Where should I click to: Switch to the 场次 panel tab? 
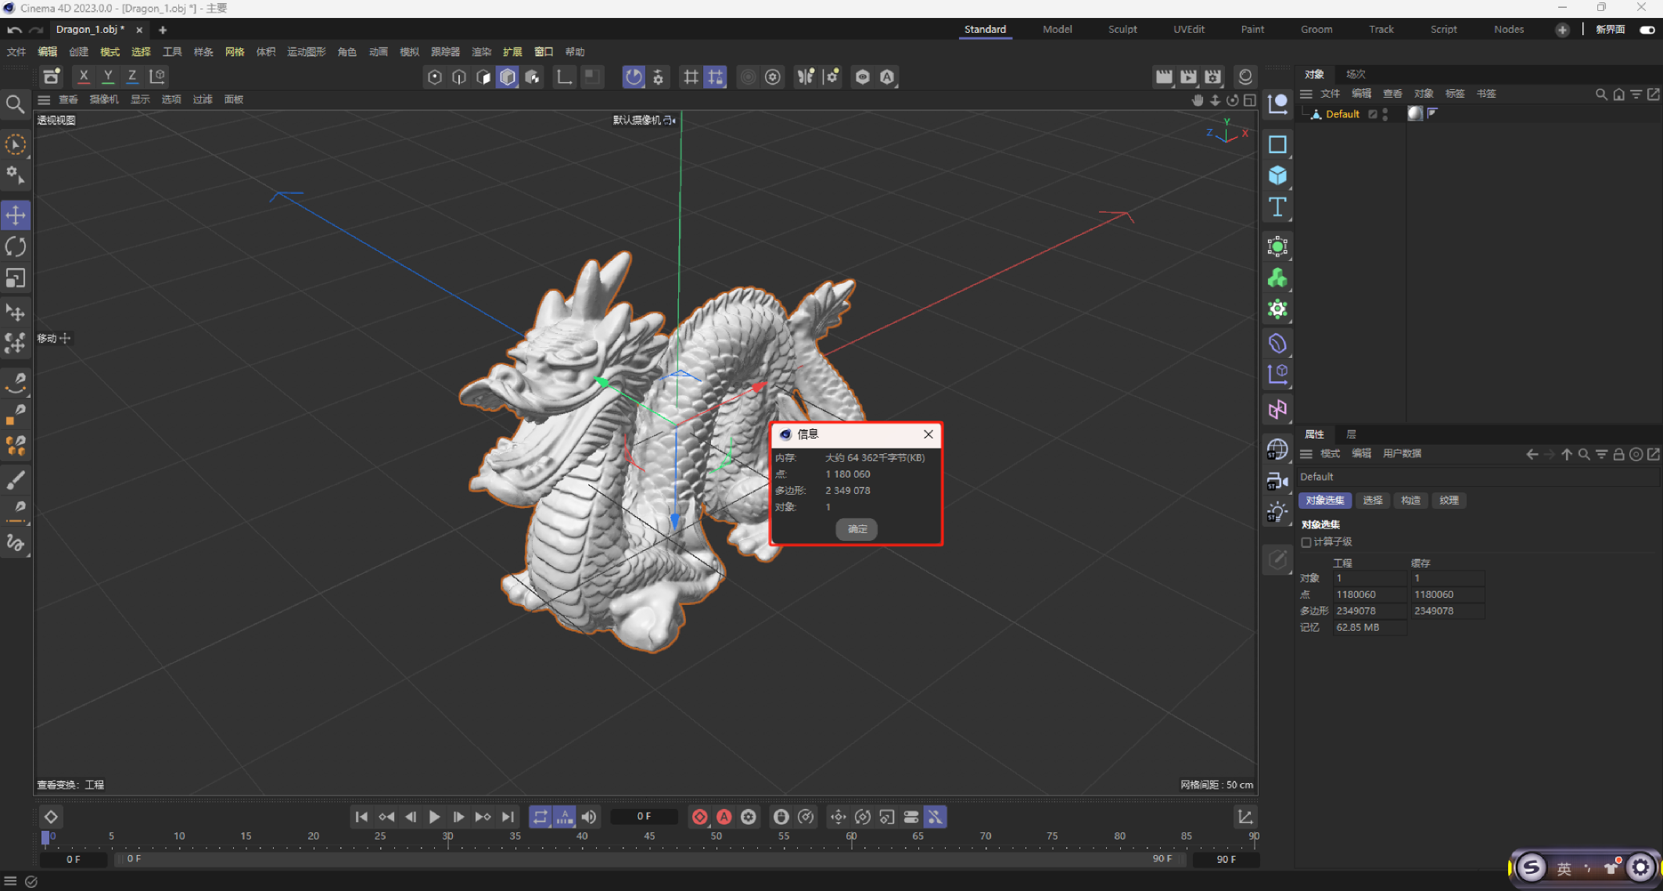[x=1355, y=74]
